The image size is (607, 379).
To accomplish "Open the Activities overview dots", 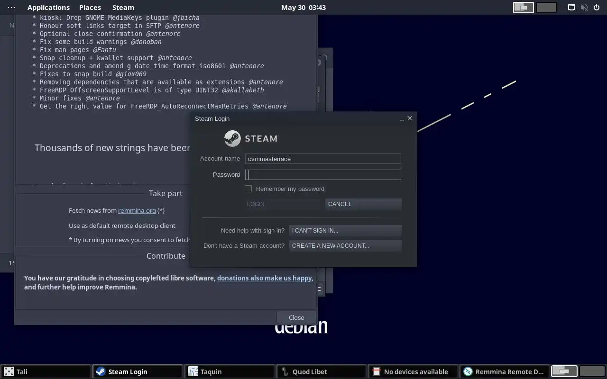I will tap(11, 7).
